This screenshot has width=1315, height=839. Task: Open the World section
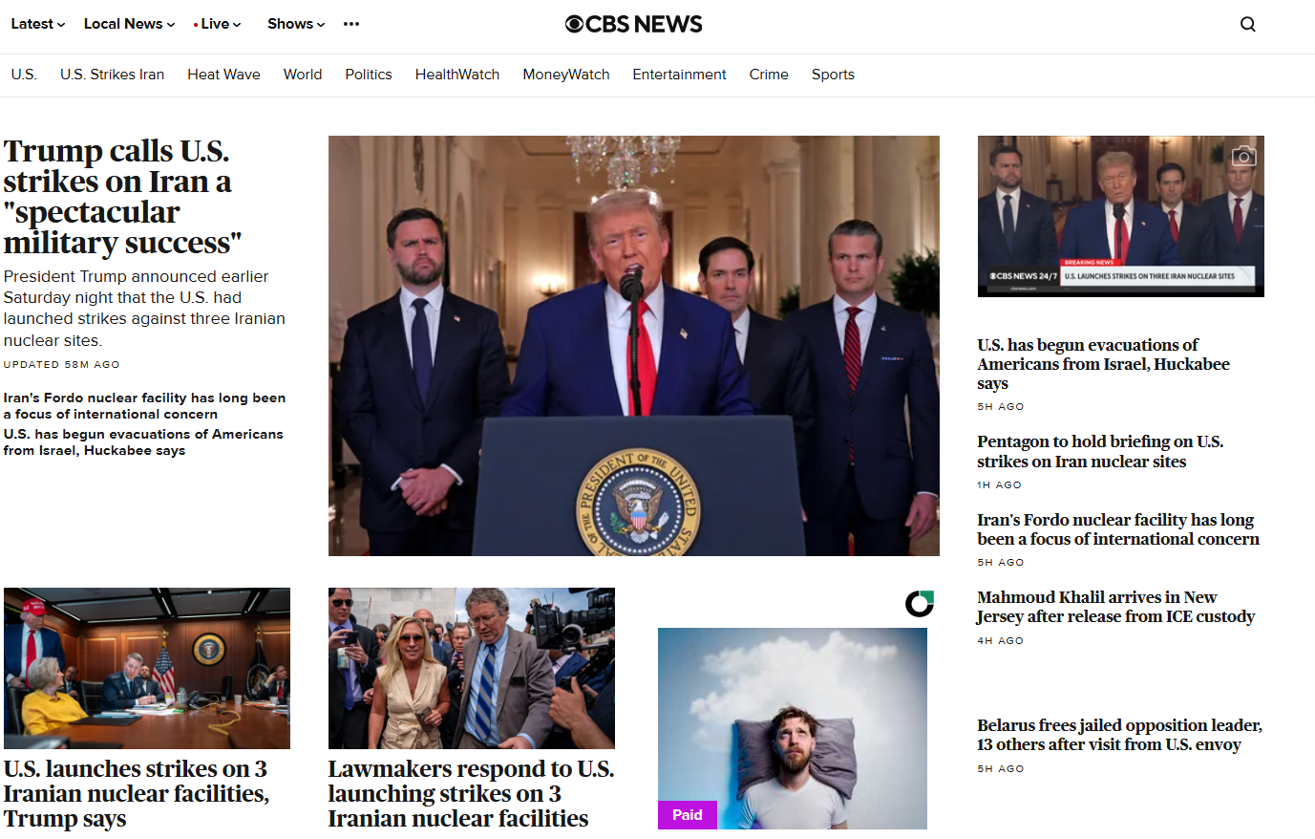click(x=303, y=75)
